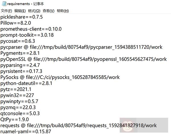This screenshot has width=171, height=134.
Task: Click the qtconsole==5.0.3 line
Action: click(x=20, y=113)
